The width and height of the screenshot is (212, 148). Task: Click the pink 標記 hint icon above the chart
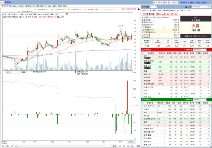123,9
